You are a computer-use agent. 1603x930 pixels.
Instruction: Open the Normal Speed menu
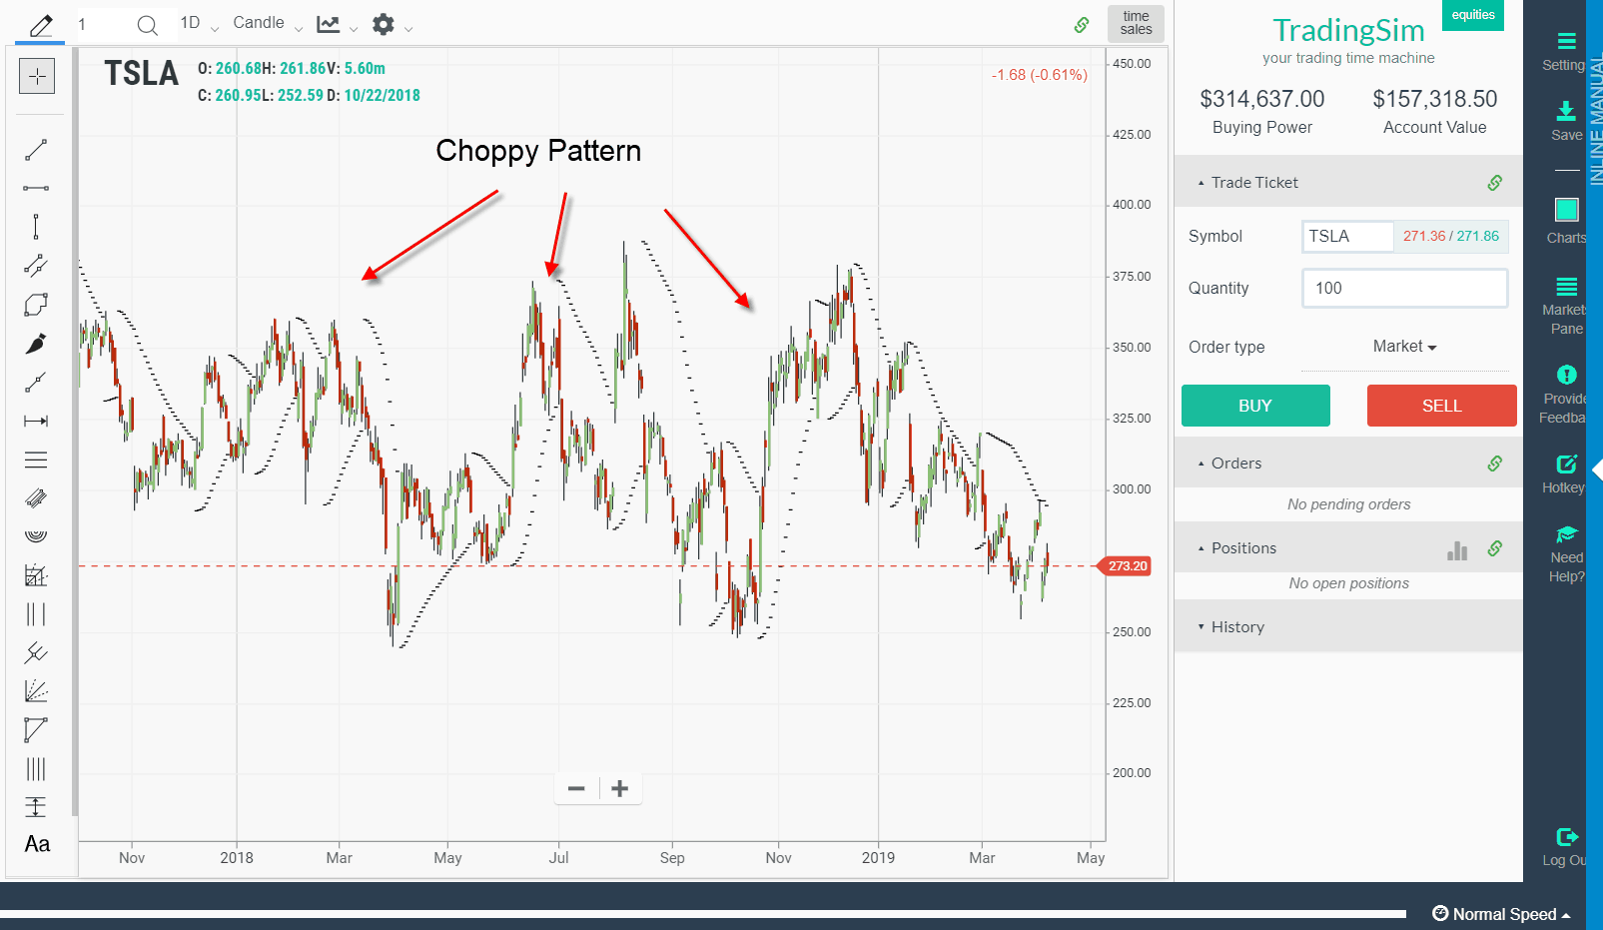tap(1502, 913)
